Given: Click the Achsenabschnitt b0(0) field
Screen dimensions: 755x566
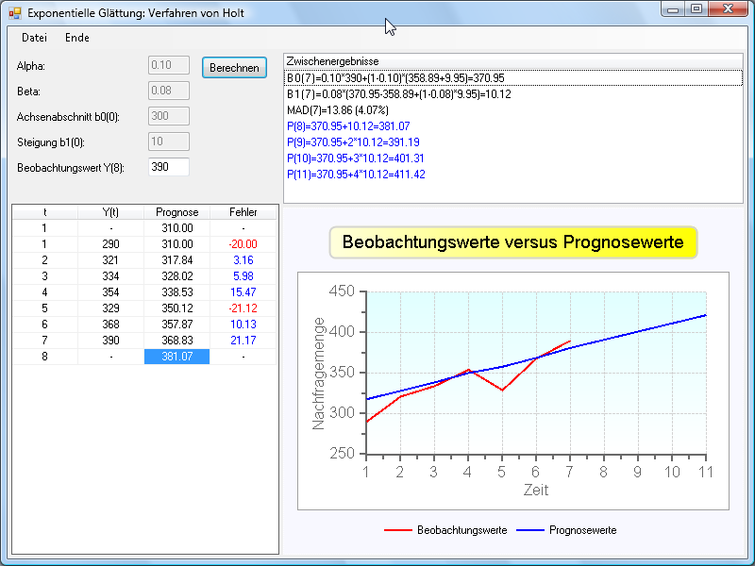Looking at the screenshot, I should tap(169, 116).
